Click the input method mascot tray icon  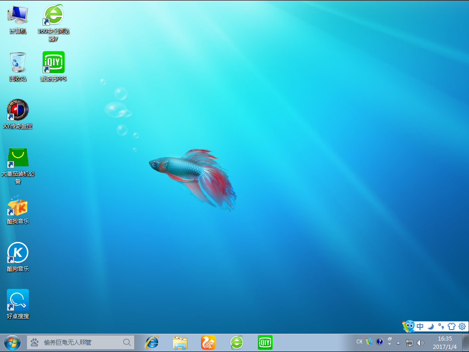coord(369,341)
